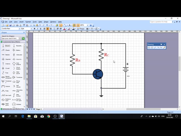Click the Windows Start button

tap(3, 116)
